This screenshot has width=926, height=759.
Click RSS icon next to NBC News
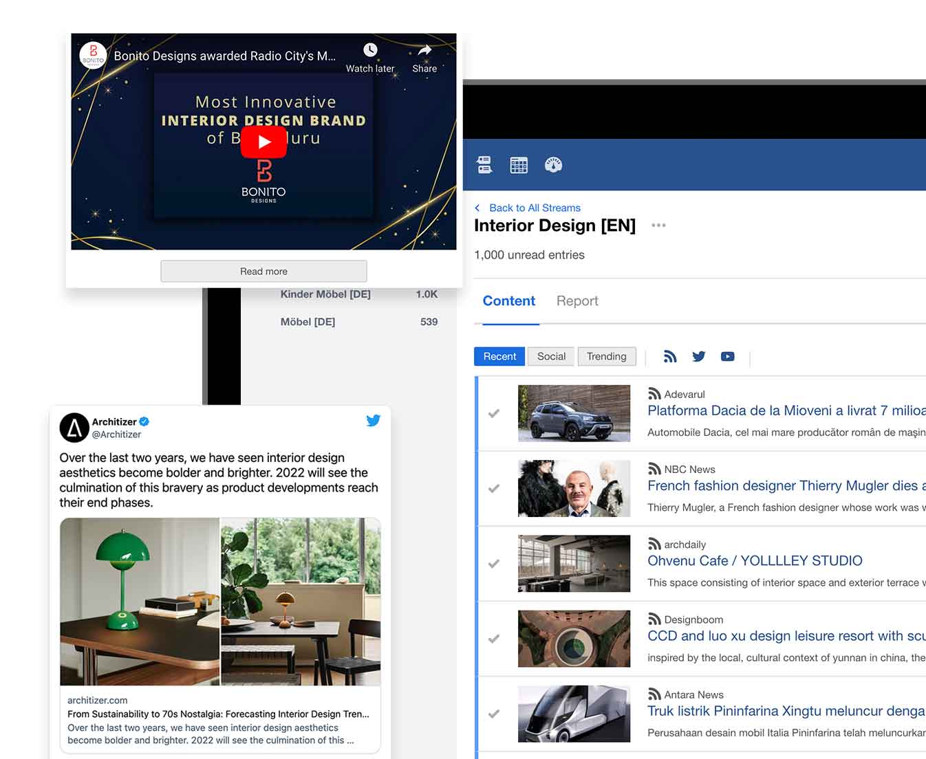(654, 469)
